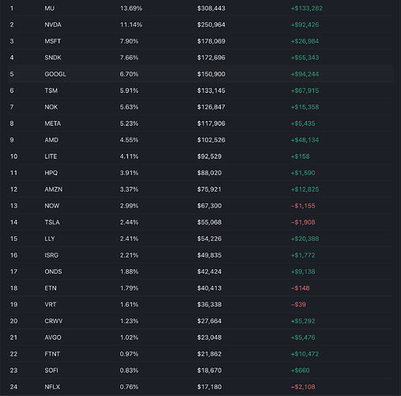Click the +$94,244 gain figure
401x396 pixels.
coord(305,74)
